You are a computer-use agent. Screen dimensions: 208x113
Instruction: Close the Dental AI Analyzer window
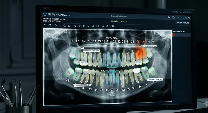189,18
